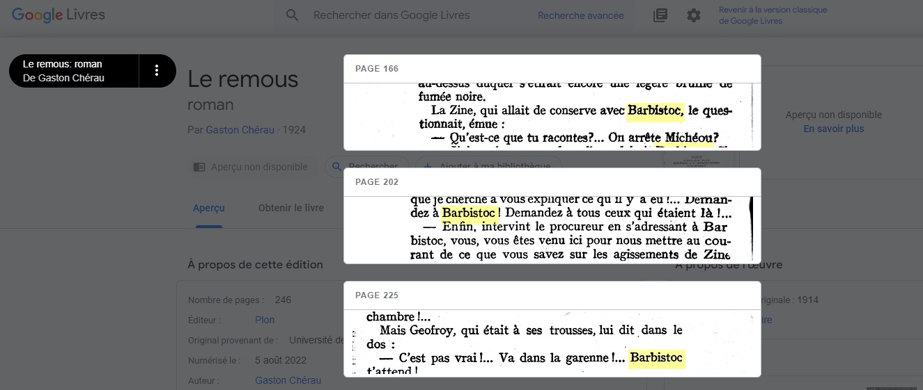Click 'Gaston Chérau' in Auteur row
923x390 pixels.
288,381
